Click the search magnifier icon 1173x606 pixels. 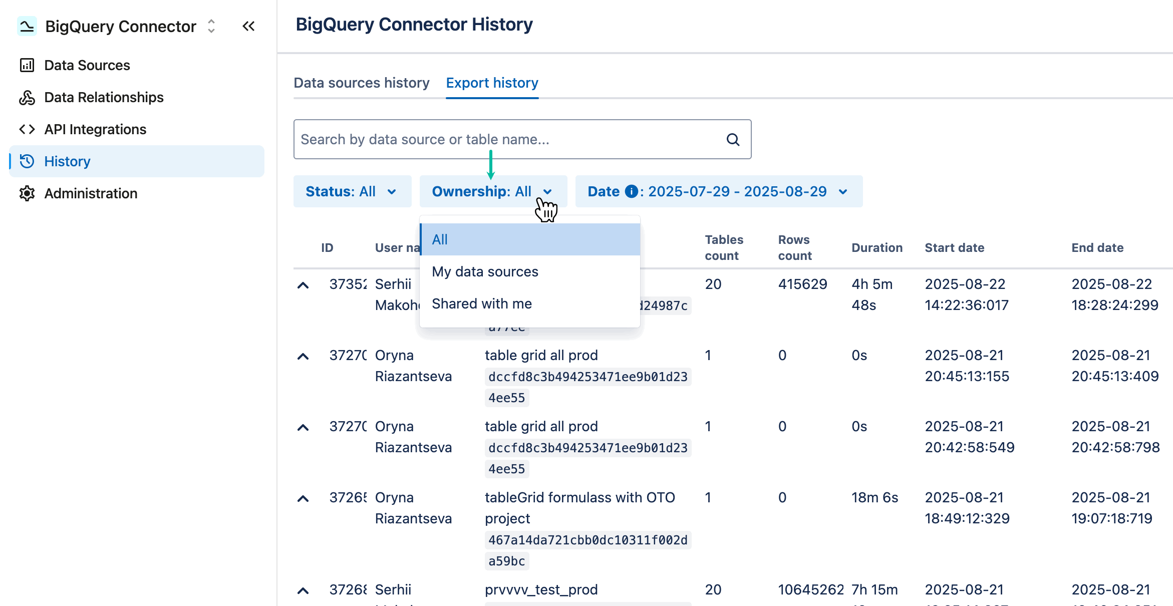coord(733,139)
